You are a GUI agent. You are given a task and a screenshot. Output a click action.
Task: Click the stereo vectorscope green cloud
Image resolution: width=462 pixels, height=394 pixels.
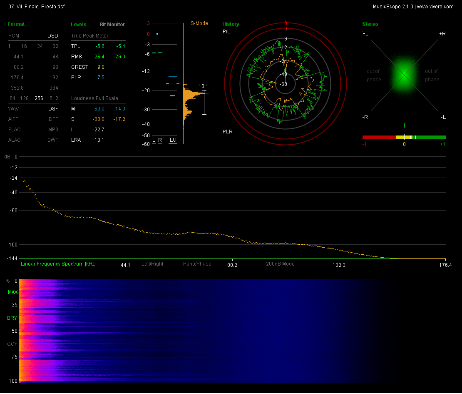[x=404, y=75]
